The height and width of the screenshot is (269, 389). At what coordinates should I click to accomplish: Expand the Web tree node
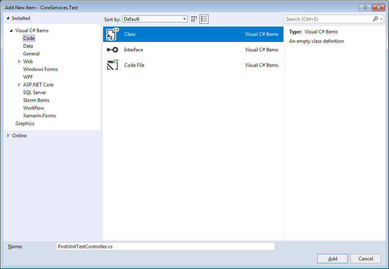[x=19, y=62]
